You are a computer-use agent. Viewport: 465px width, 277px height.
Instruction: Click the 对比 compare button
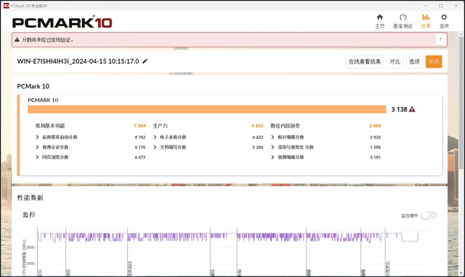[395, 62]
